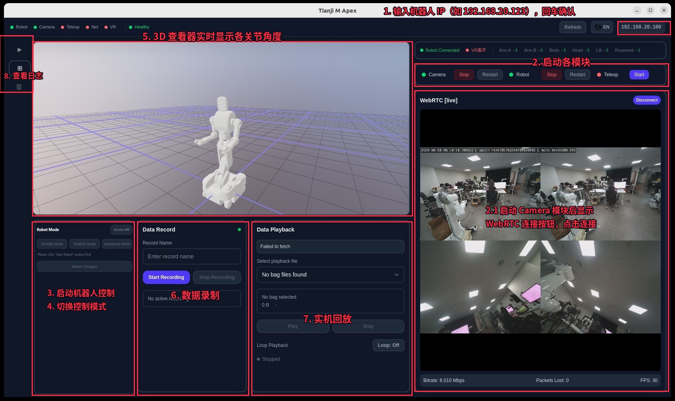Click the Failed to fetch message

[330, 247]
